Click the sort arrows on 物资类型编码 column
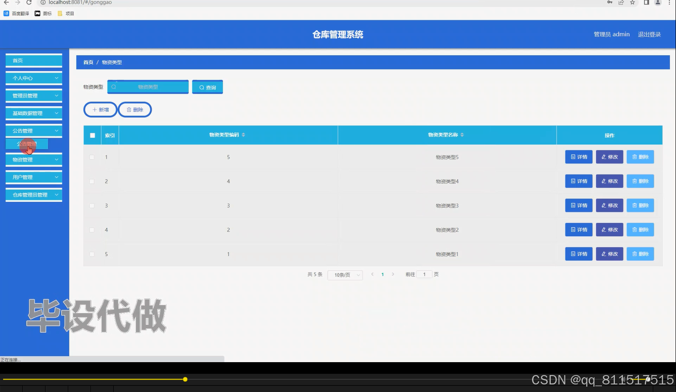 [x=243, y=135]
